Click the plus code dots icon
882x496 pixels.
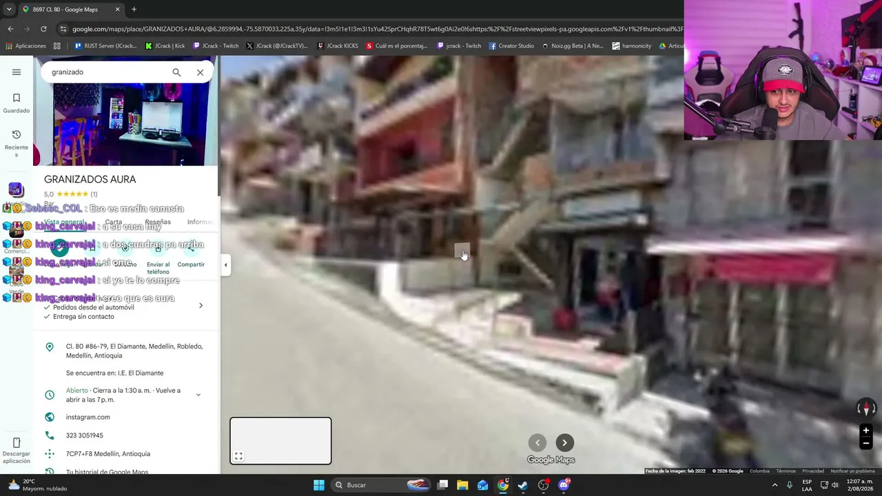[50, 453]
